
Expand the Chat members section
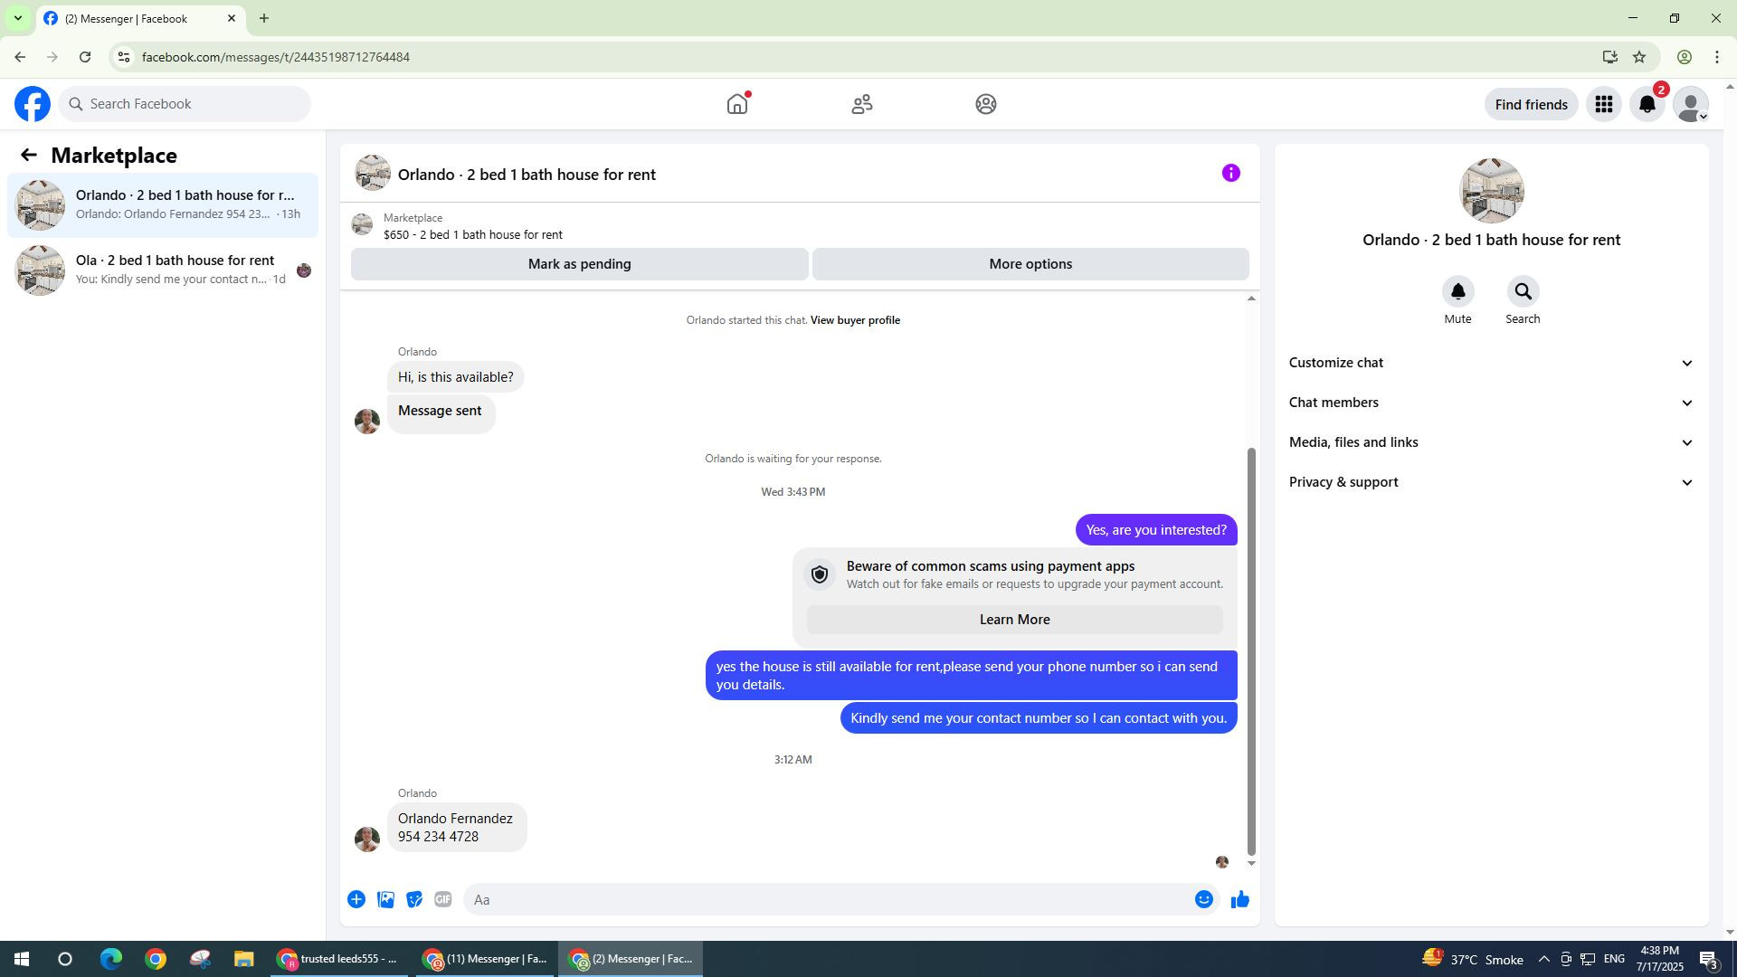coord(1490,403)
